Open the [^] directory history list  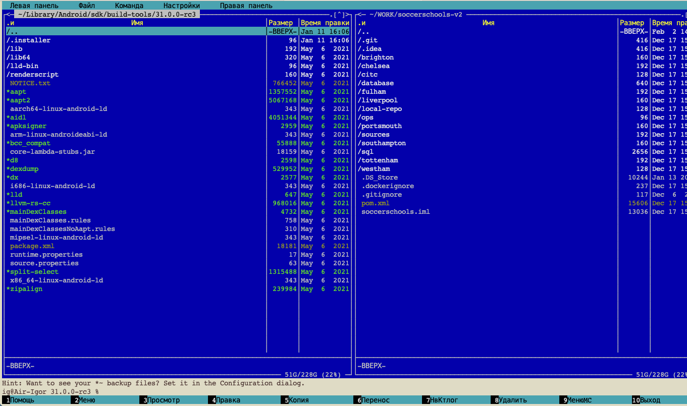coord(339,15)
